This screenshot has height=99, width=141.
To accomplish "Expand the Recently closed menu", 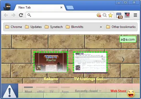I will pos(88,91).
